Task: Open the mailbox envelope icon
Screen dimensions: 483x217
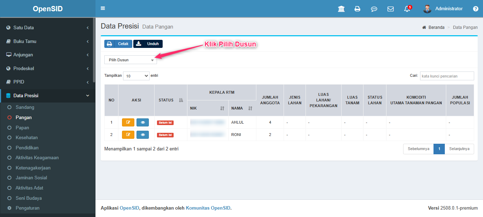Action: 390,9
